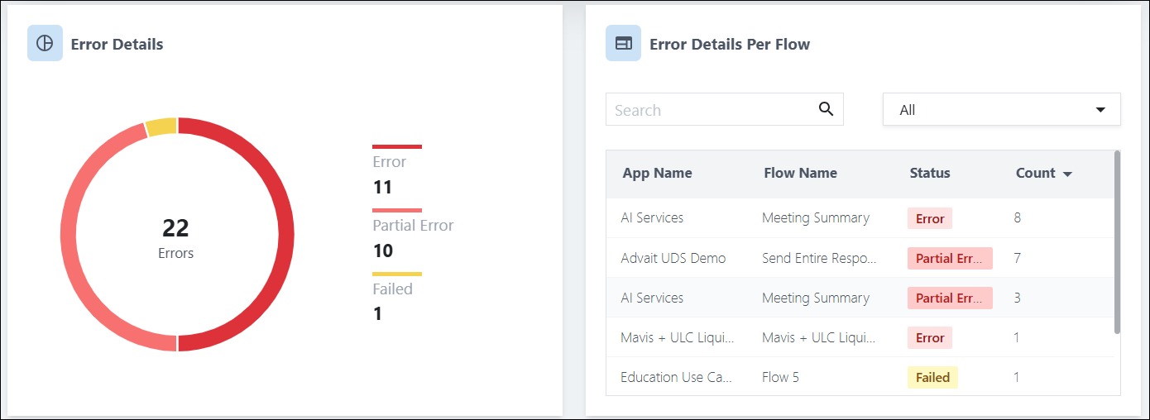
Task: Click the Error Details Per Flow table icon
Action: (x=624, y=44)
